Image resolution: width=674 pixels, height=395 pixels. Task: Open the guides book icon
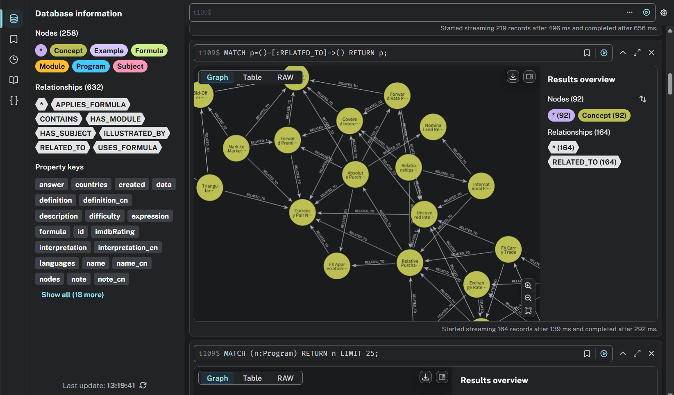(x=14, y=80)
